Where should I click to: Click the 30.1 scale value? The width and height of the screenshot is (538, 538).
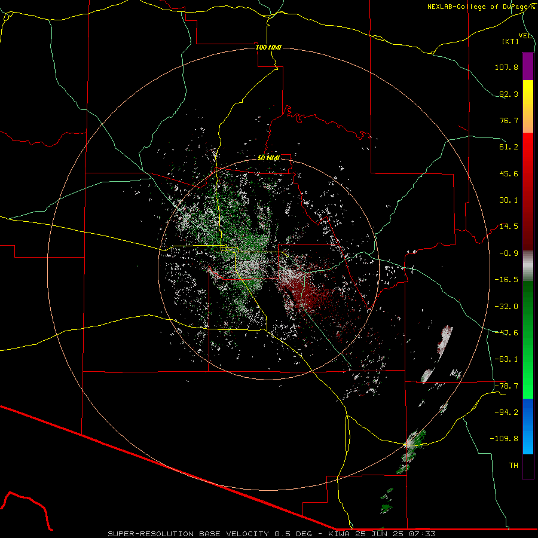(x=509, y=200)
